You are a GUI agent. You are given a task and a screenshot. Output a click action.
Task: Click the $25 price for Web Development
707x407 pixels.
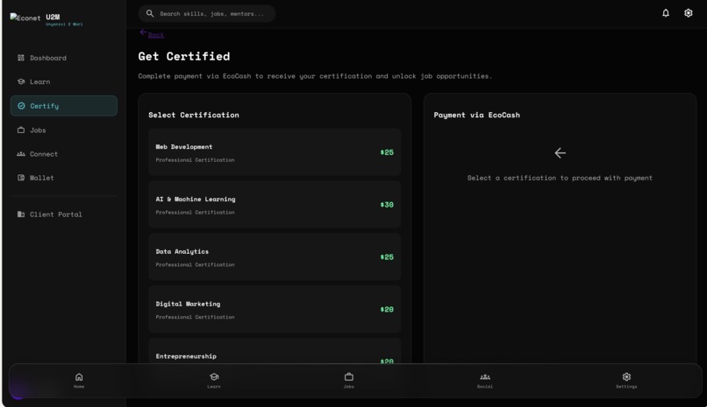click(x=387, y=152)
